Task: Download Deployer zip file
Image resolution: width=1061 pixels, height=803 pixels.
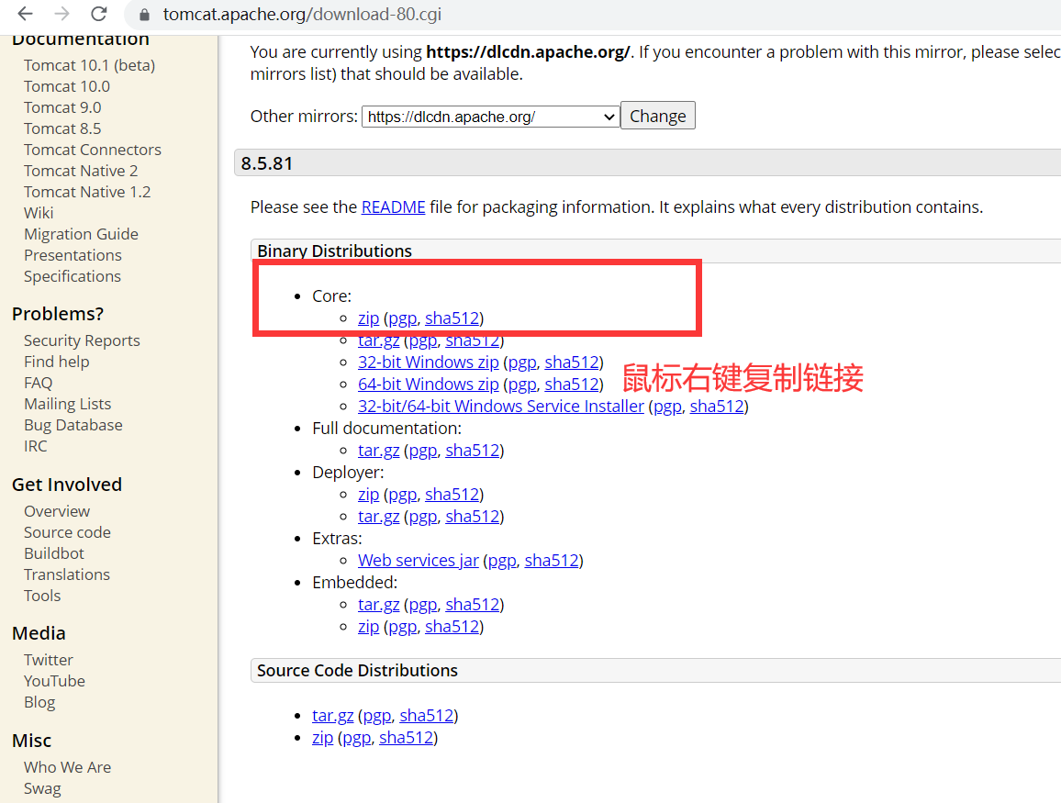Action: (369, 495)
